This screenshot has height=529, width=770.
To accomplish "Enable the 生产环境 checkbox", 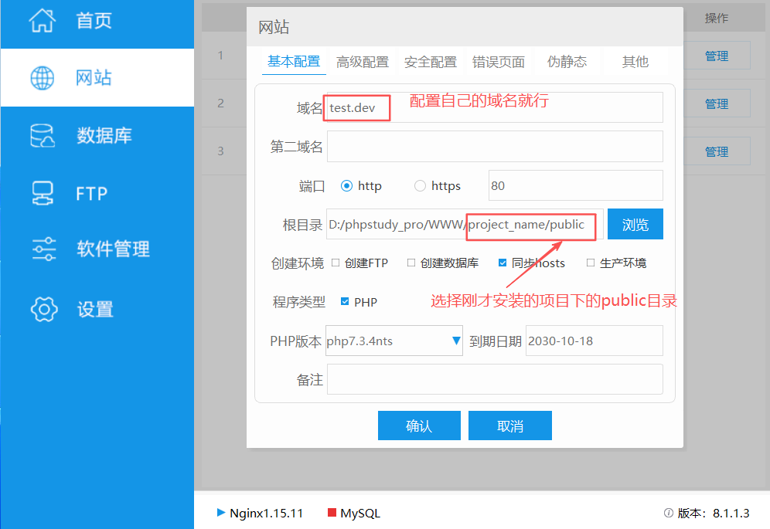I will coord(591,263).
